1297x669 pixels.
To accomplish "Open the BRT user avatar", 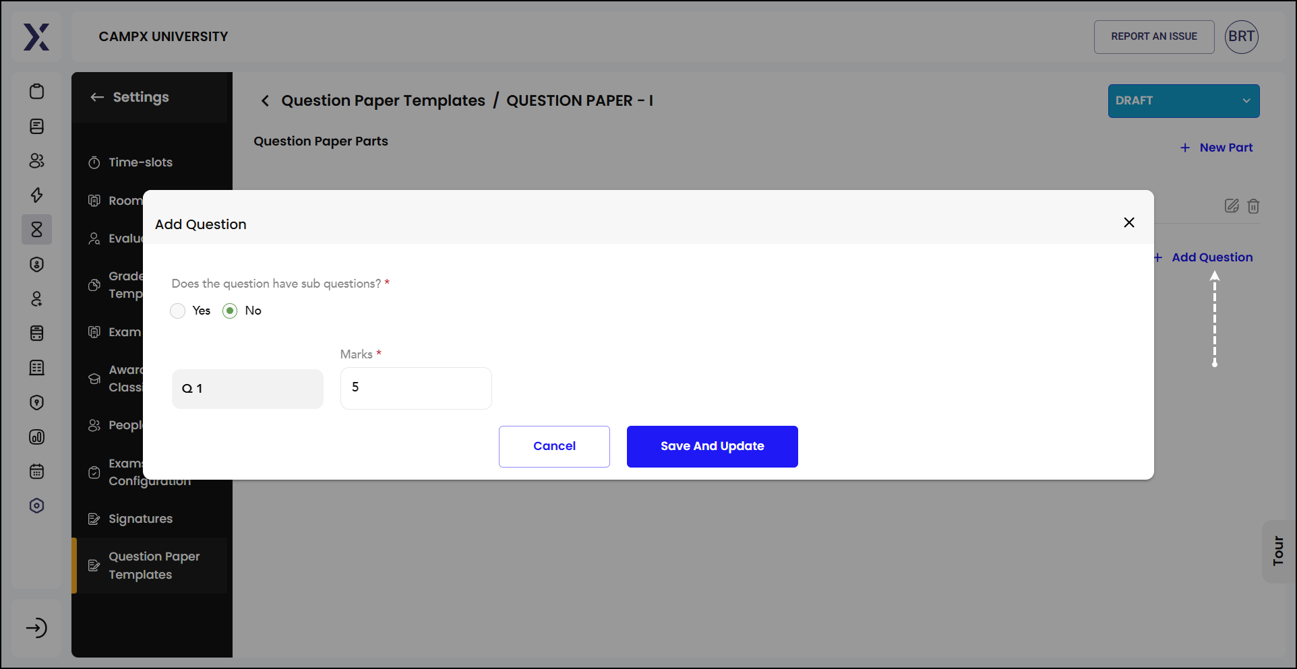I will pyautogui.click(x=1241, y=37).
